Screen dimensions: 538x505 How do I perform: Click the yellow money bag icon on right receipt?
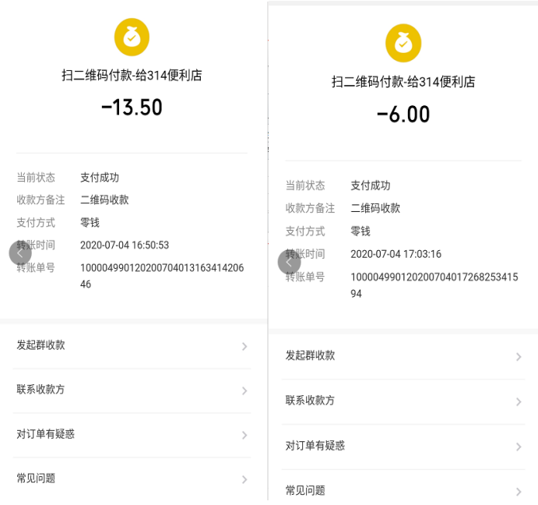click(403, 43)
